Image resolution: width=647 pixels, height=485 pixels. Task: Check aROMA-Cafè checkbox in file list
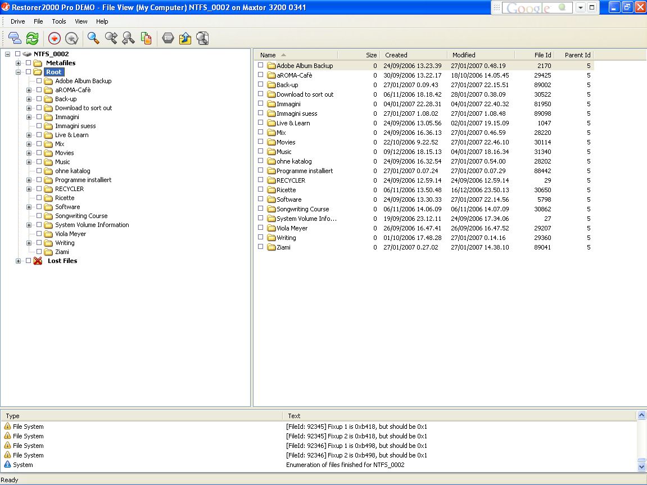[260, 75]
